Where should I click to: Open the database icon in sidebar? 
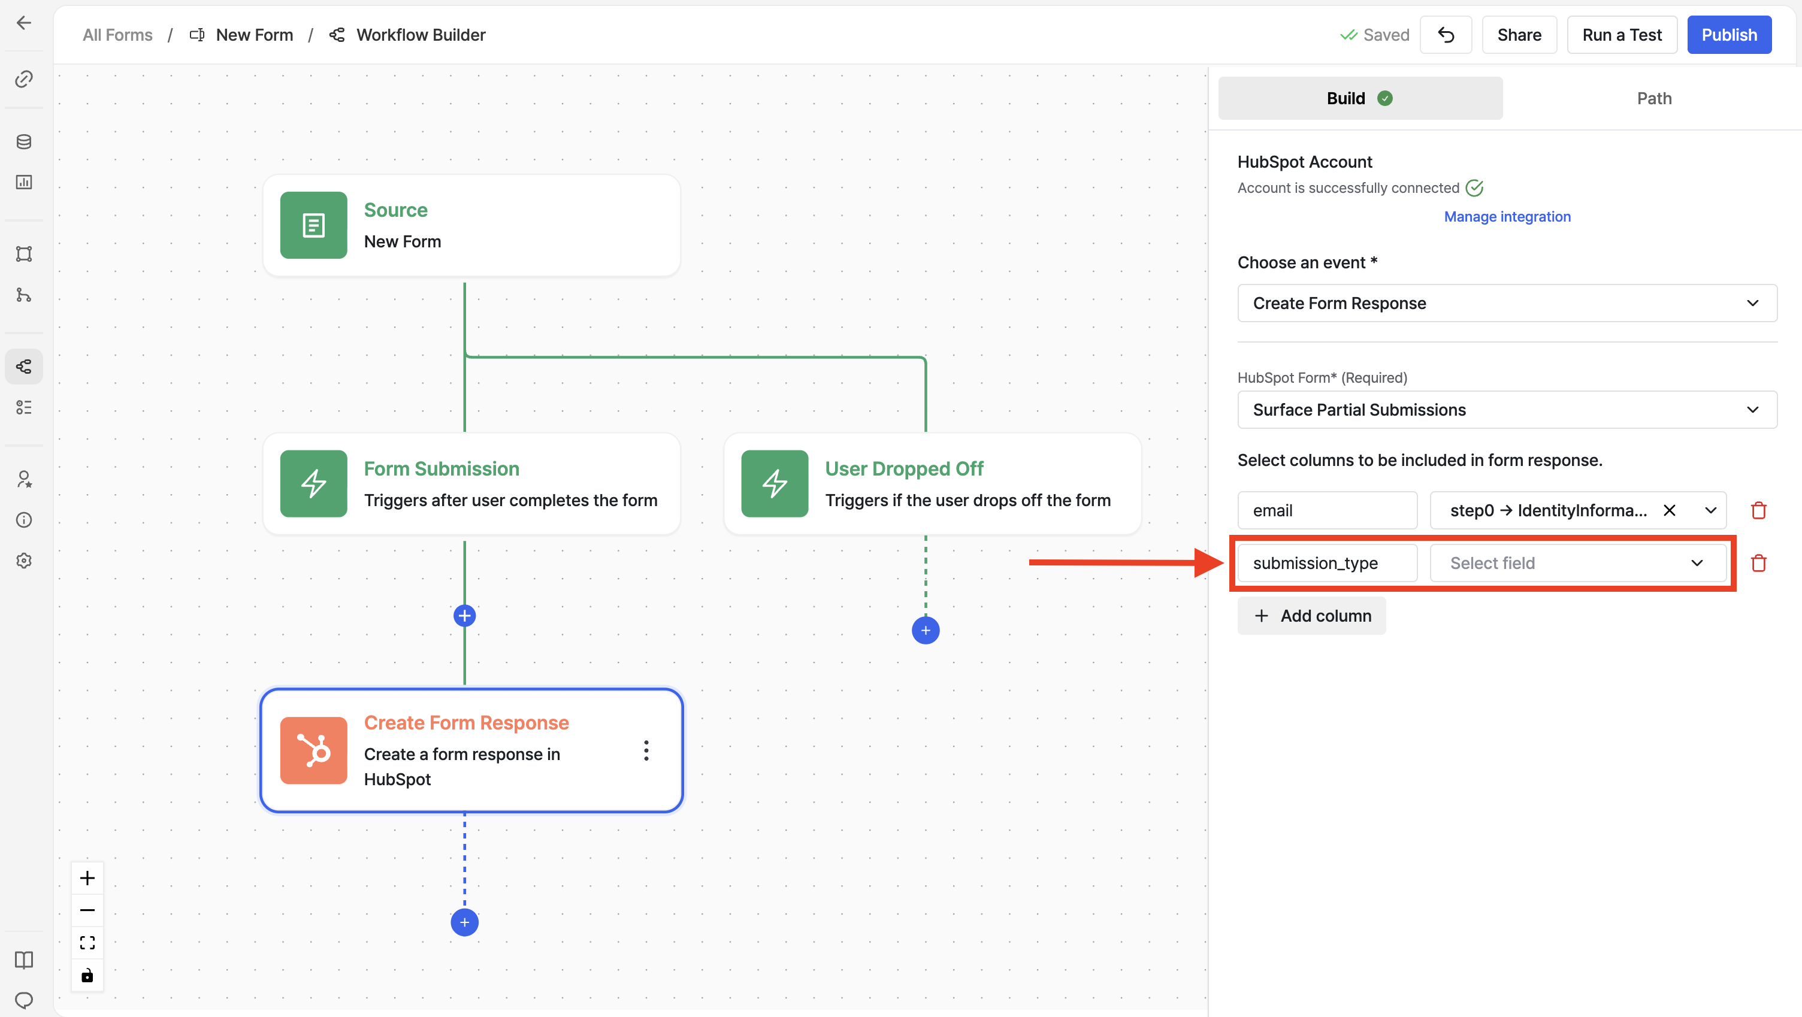pyautogui.click(x=24, y=142)
